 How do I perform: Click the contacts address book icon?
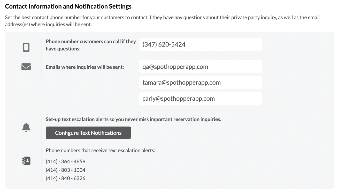(x=26, y=161)
